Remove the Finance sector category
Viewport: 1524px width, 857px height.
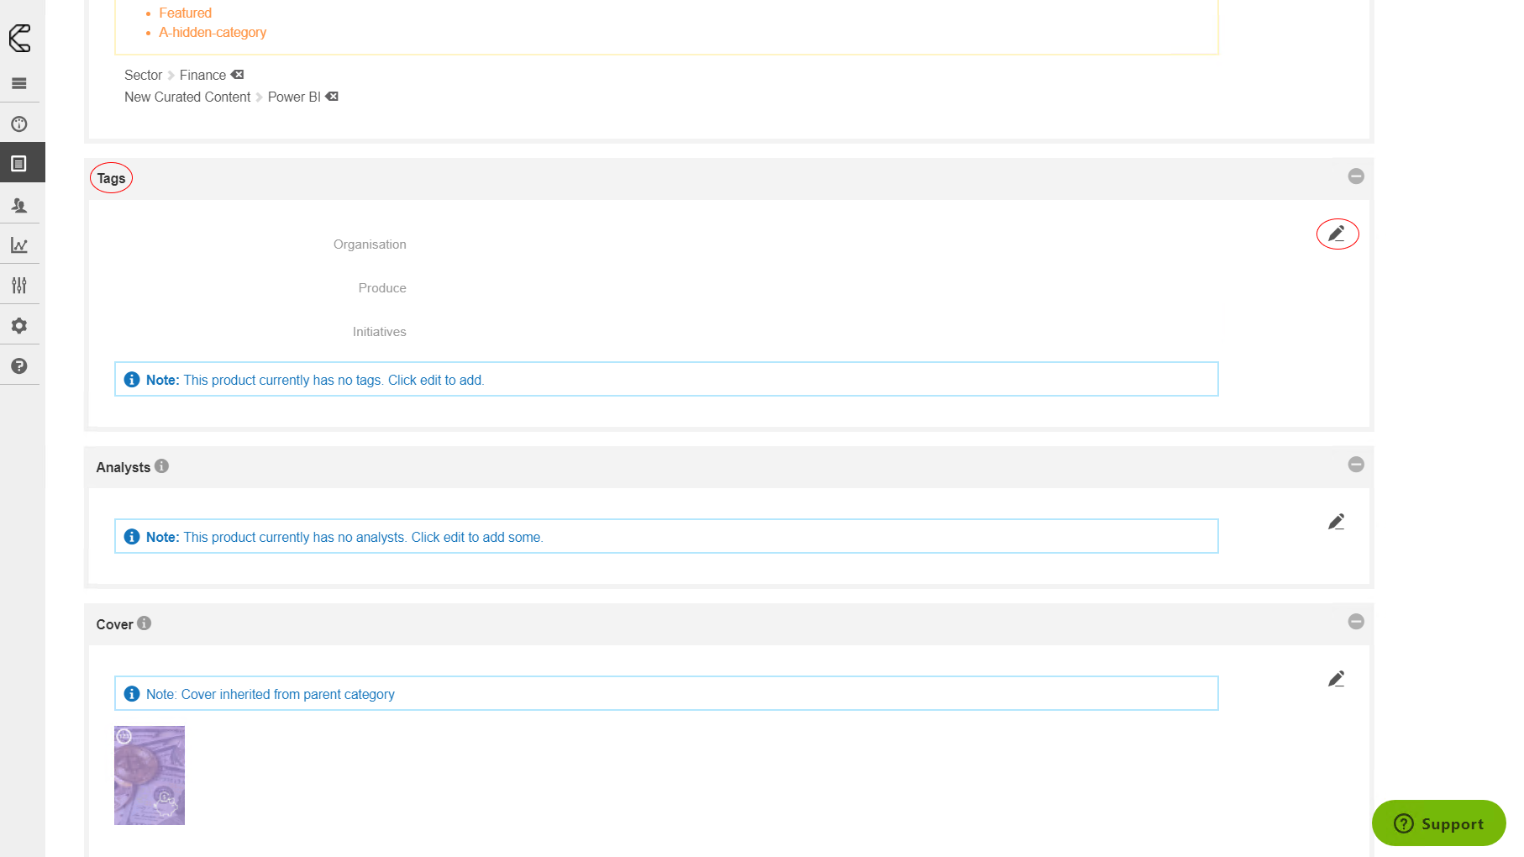(238, 75)
